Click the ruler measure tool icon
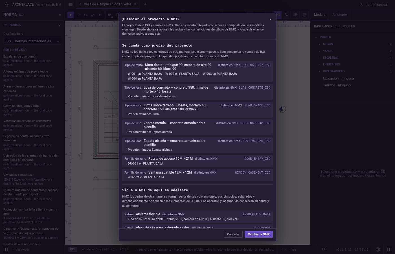The image size is (395, 254). pos(278,15)
